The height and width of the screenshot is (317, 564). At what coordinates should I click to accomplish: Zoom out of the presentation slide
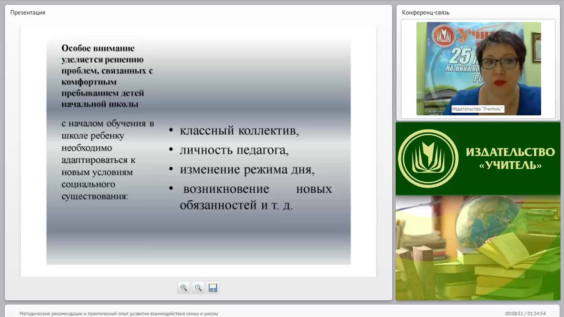198,288
